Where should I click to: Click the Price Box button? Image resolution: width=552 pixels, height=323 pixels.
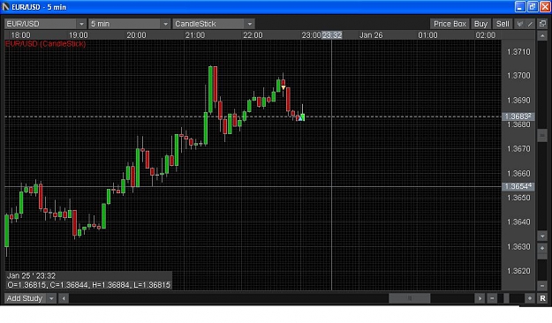(450, 24)
